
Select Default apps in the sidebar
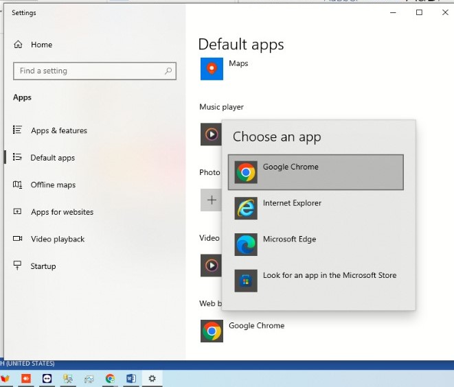(x=52, y=158)
